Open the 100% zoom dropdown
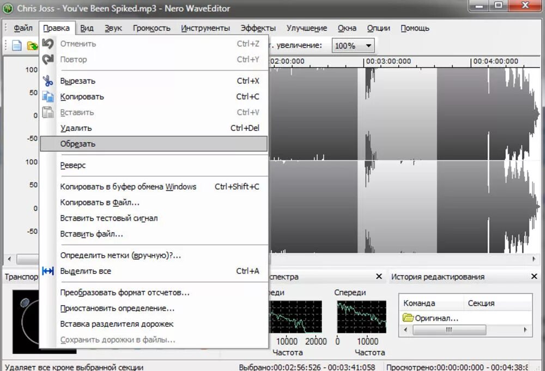 point(353,46)
